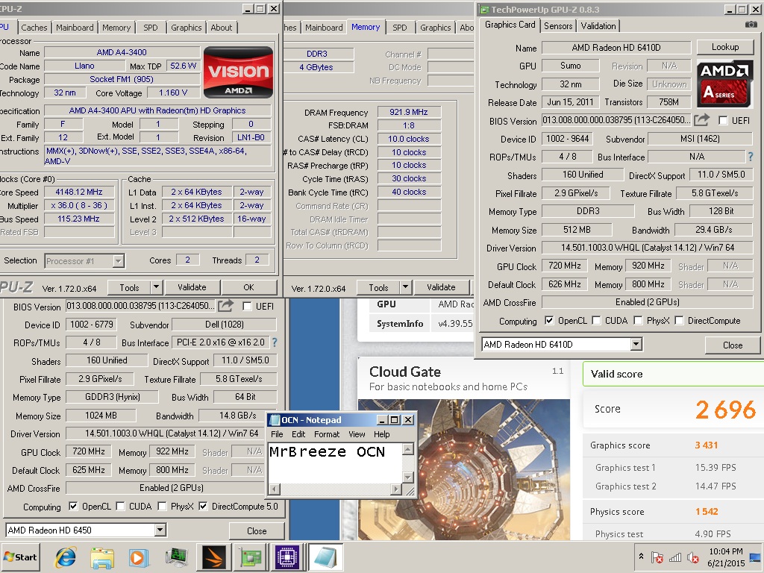Click the Lookup button in GPU-Z
Image resolution: width=764 pixels, height=573 pixels.
pos(725,47)
